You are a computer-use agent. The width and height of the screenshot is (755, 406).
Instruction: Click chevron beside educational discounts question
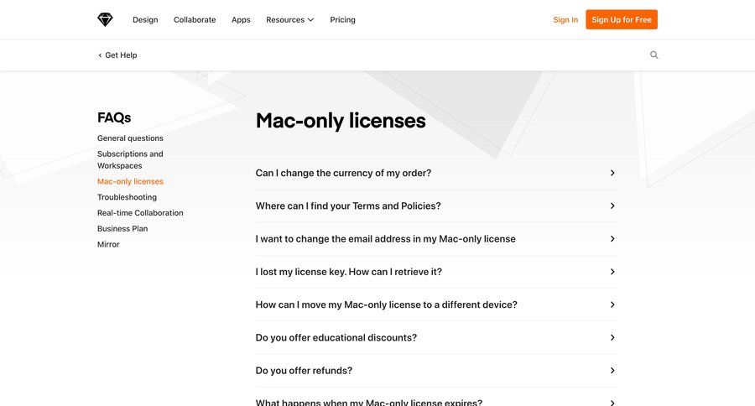coord(612,337)
